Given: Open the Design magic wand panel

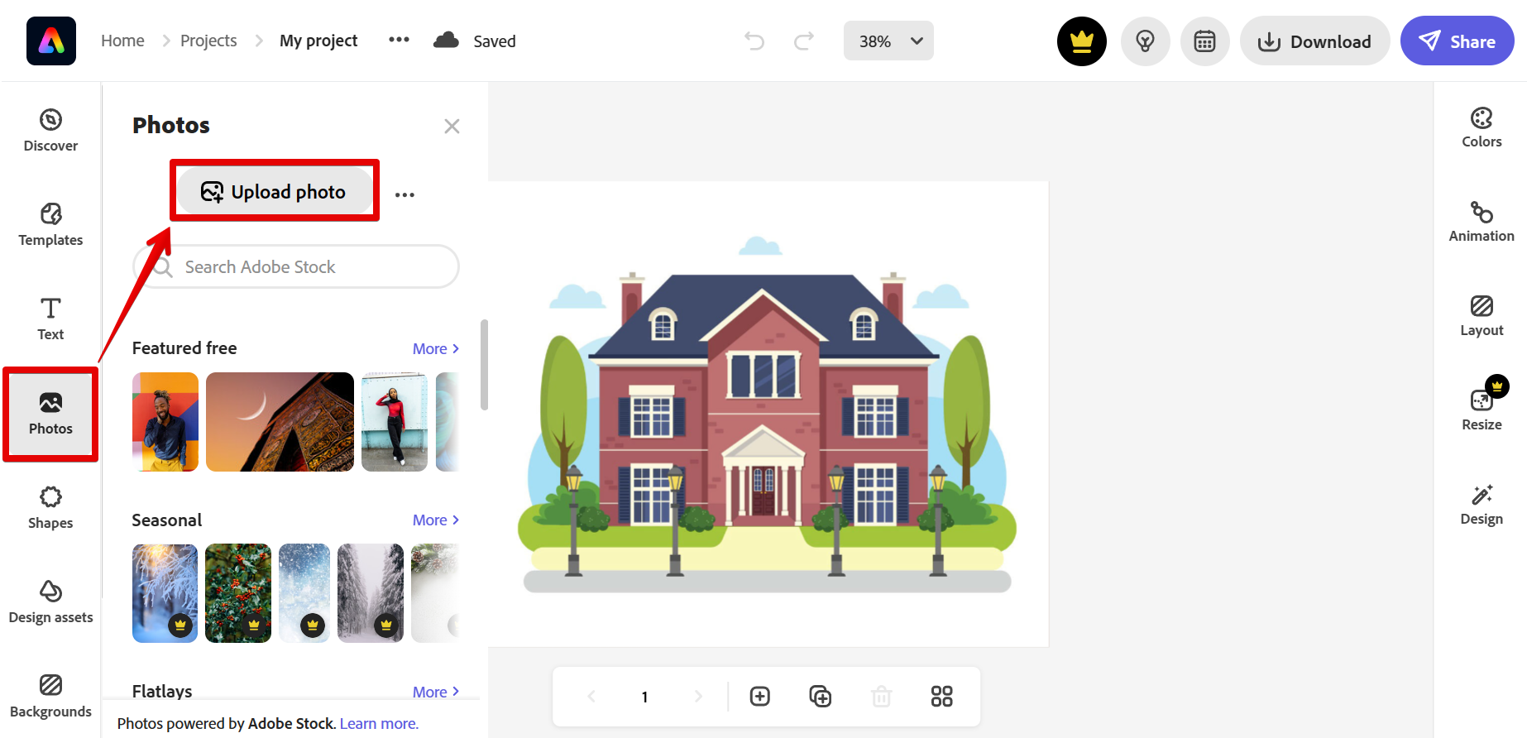Looking at the screenshot, I should [1482, 506].
